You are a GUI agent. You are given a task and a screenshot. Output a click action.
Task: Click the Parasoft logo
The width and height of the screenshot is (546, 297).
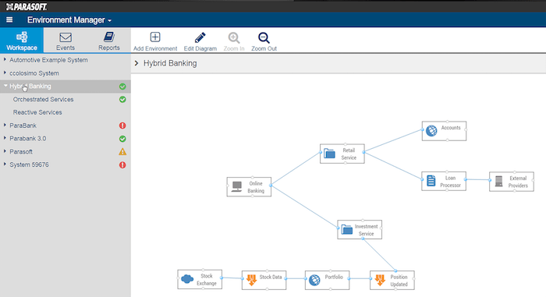click(27, 6)
